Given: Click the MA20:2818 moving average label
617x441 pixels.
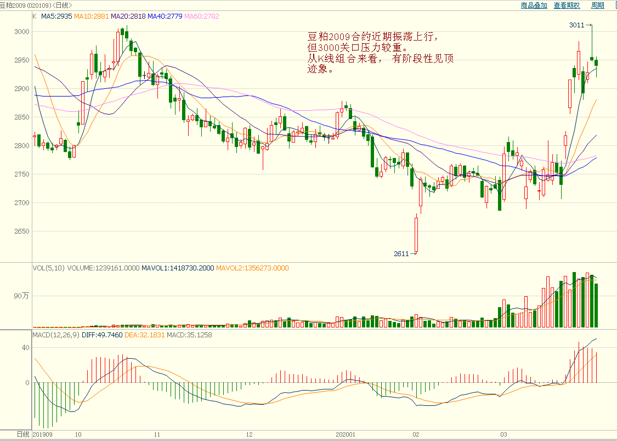Looking at the screenshot, I should click(x=128, y=16).
